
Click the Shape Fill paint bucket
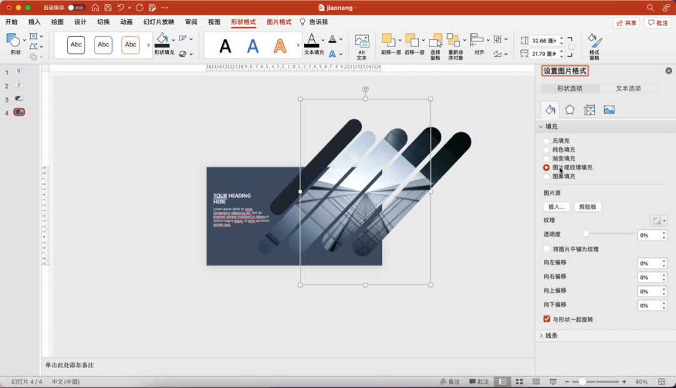click(161, 40)
